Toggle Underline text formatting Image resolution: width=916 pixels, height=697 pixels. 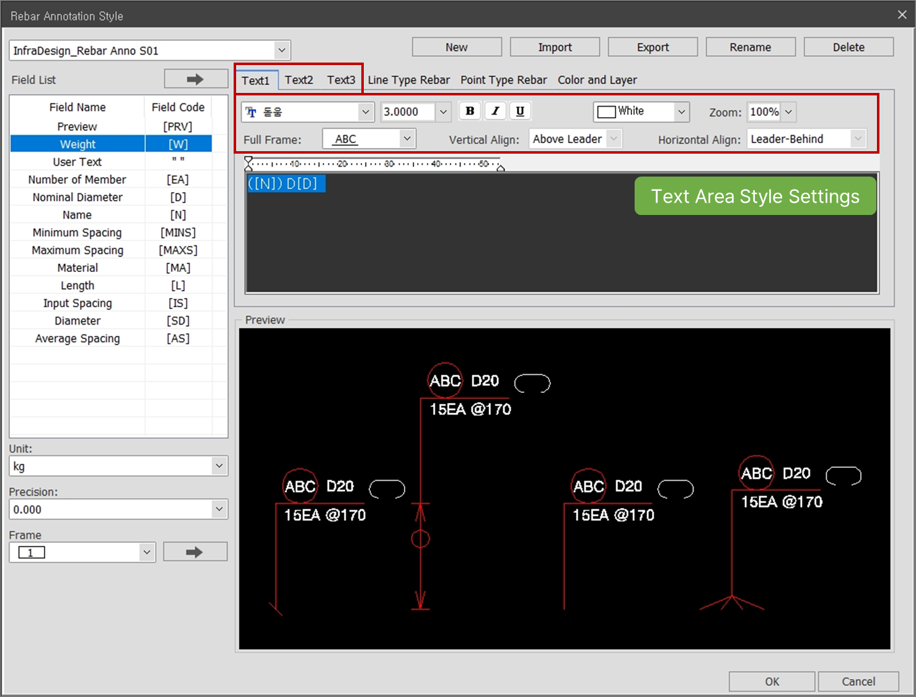520,111
